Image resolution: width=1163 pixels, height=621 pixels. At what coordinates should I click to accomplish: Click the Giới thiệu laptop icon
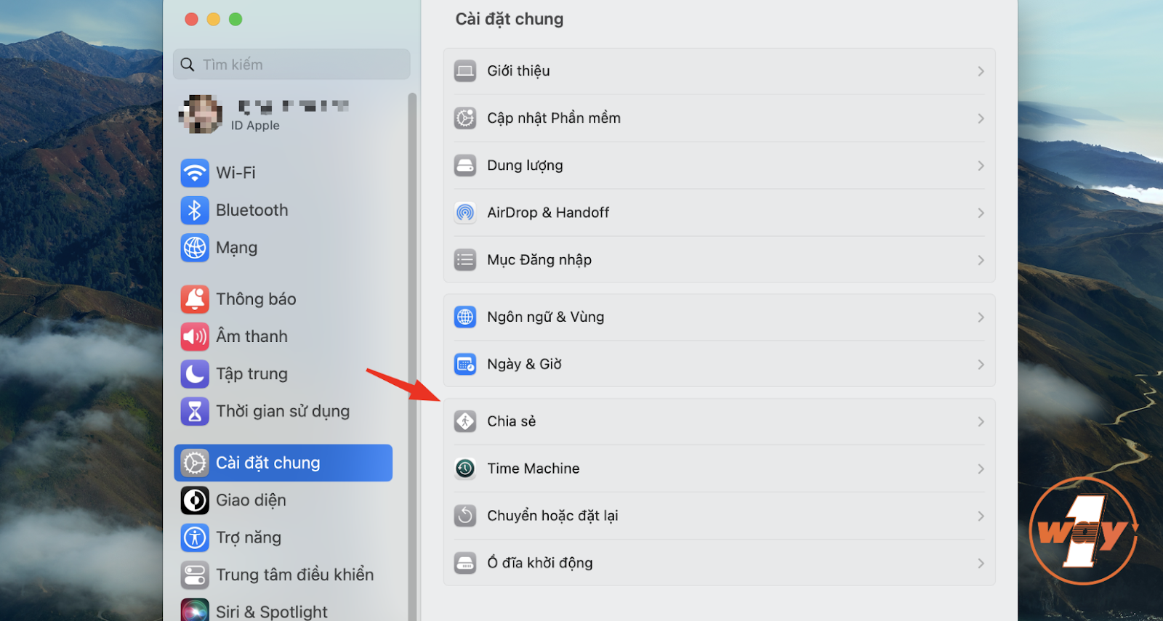click(x=465, y=71)
